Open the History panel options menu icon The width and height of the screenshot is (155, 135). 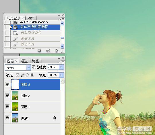click(x=62, y=19)
